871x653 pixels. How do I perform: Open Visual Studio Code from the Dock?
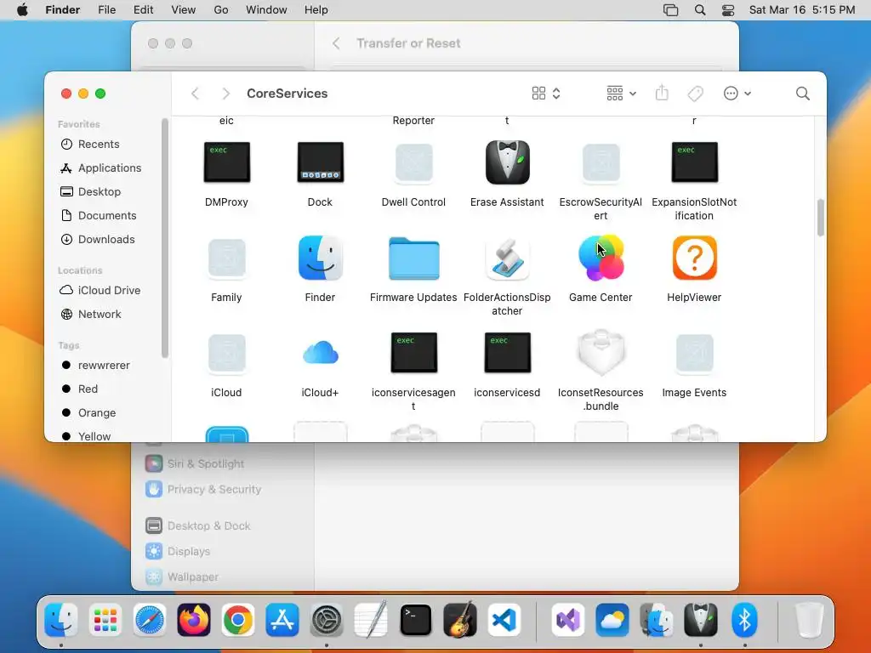(504, 620)
